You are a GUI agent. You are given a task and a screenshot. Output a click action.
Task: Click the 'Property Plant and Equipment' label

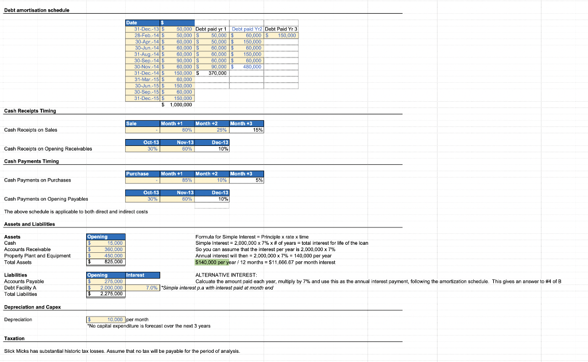(x=37, y=256)
